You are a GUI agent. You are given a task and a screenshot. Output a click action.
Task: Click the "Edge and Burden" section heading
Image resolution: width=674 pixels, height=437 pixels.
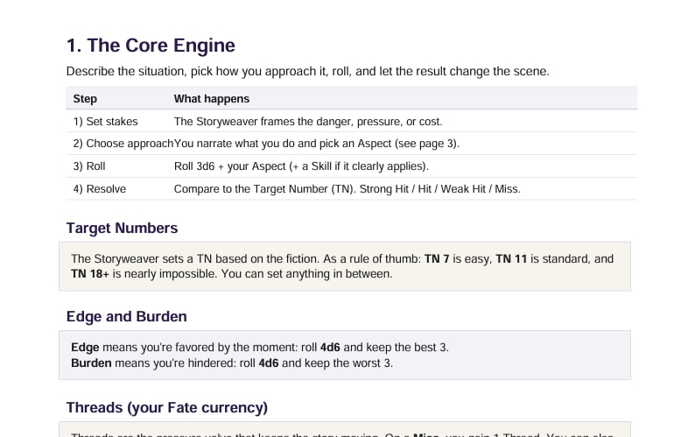[x=126, y=316]
